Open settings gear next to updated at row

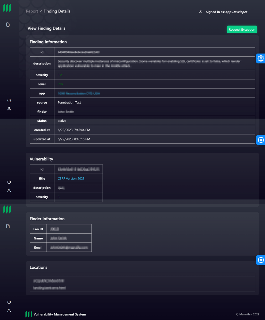pos(261,140)
